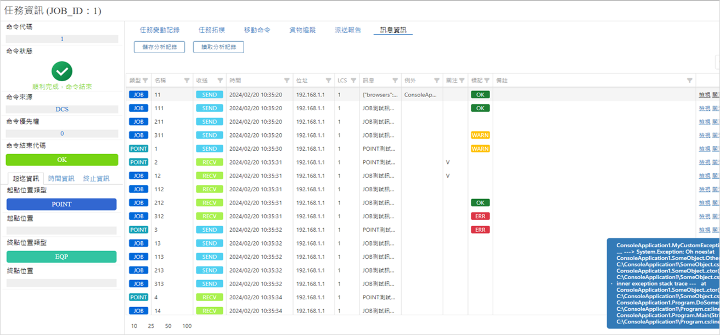Click 檢視 link in the first row

pyautogui.click(x=704, y=95)
